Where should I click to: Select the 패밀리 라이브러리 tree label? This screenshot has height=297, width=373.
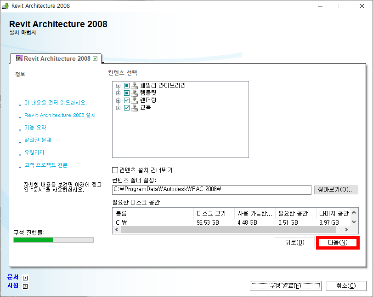pos(163,85)
